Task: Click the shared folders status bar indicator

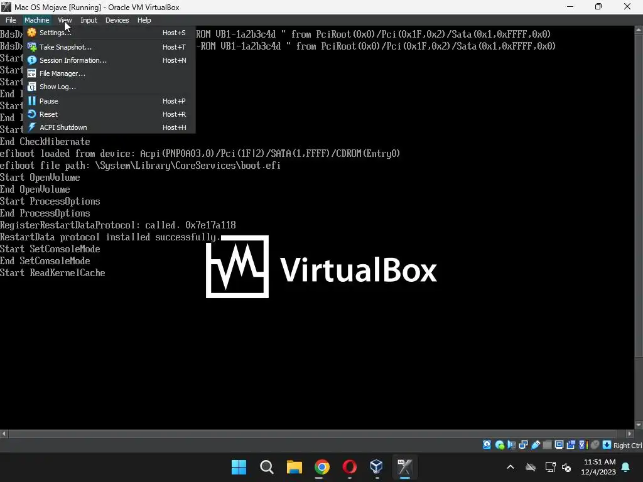Action: (x=547, y=445)
